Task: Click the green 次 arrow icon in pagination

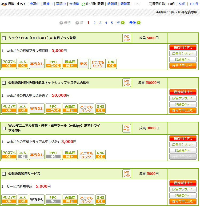Action: tap(123, 23)
